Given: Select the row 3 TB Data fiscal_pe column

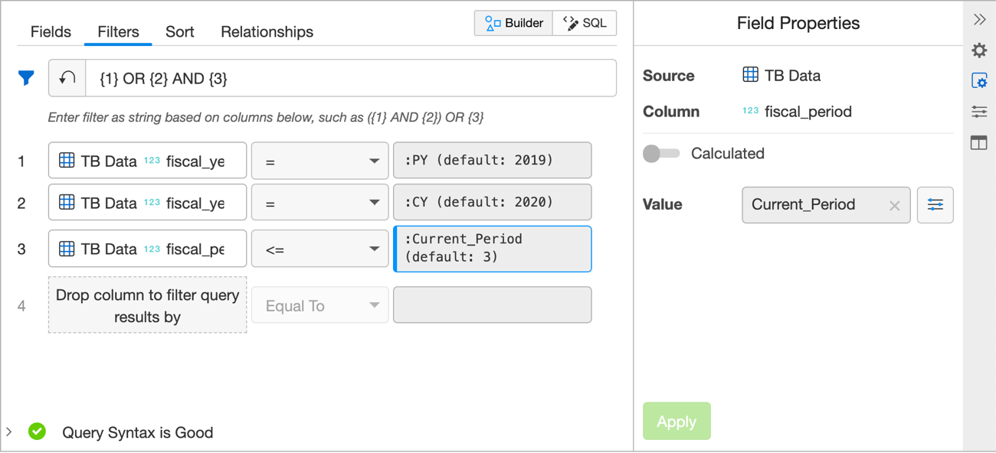Looking at the screenshot, I should tap(148, 249).
